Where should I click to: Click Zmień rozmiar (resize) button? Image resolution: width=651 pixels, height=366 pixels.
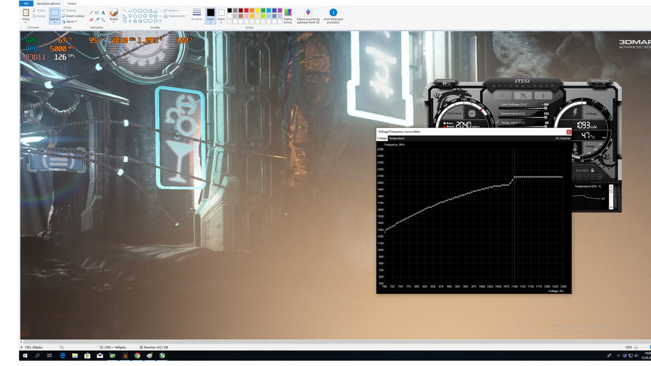pyautogui.click(x=73, y=16)
